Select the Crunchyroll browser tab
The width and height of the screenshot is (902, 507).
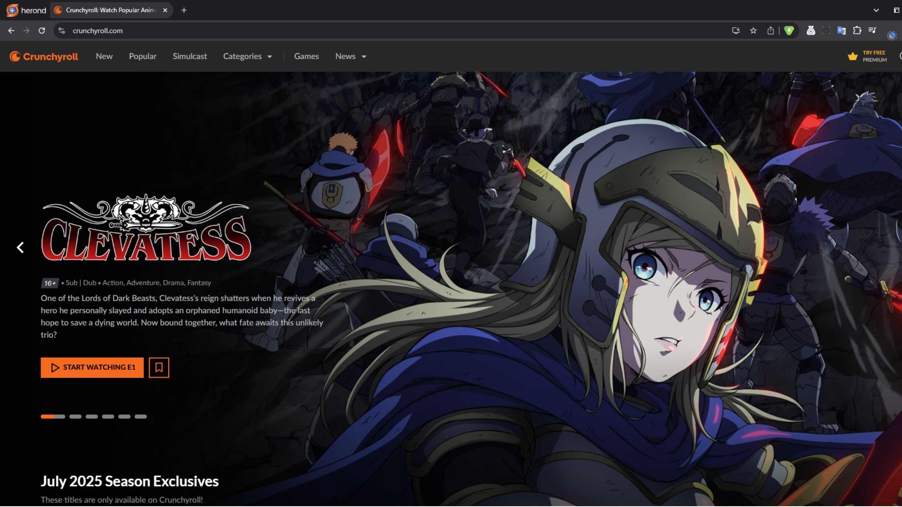tap(112, 10)
